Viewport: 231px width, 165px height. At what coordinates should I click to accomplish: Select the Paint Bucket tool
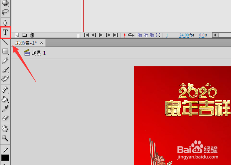click(x=5, y=99)
